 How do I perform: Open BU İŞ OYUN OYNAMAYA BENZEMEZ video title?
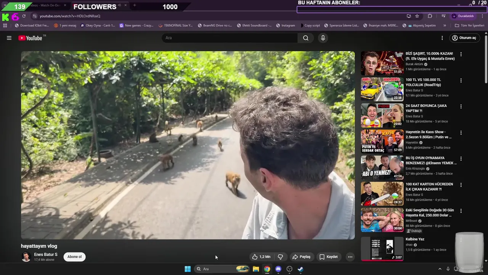coord(431,160)
